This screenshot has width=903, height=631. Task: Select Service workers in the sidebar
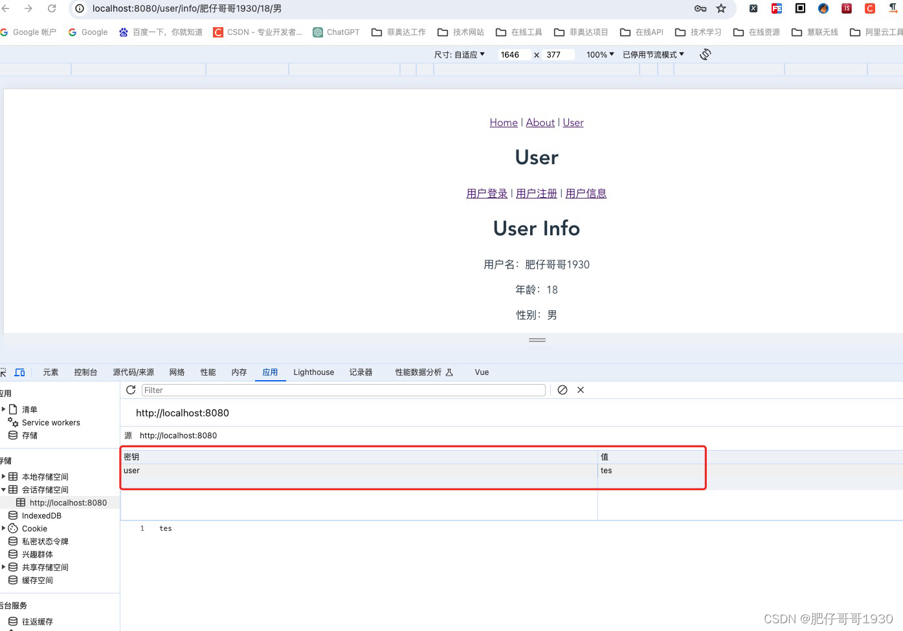[50, 423]
